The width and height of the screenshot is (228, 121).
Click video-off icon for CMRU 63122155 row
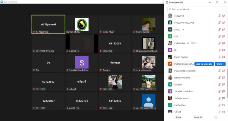click(224, 43)
